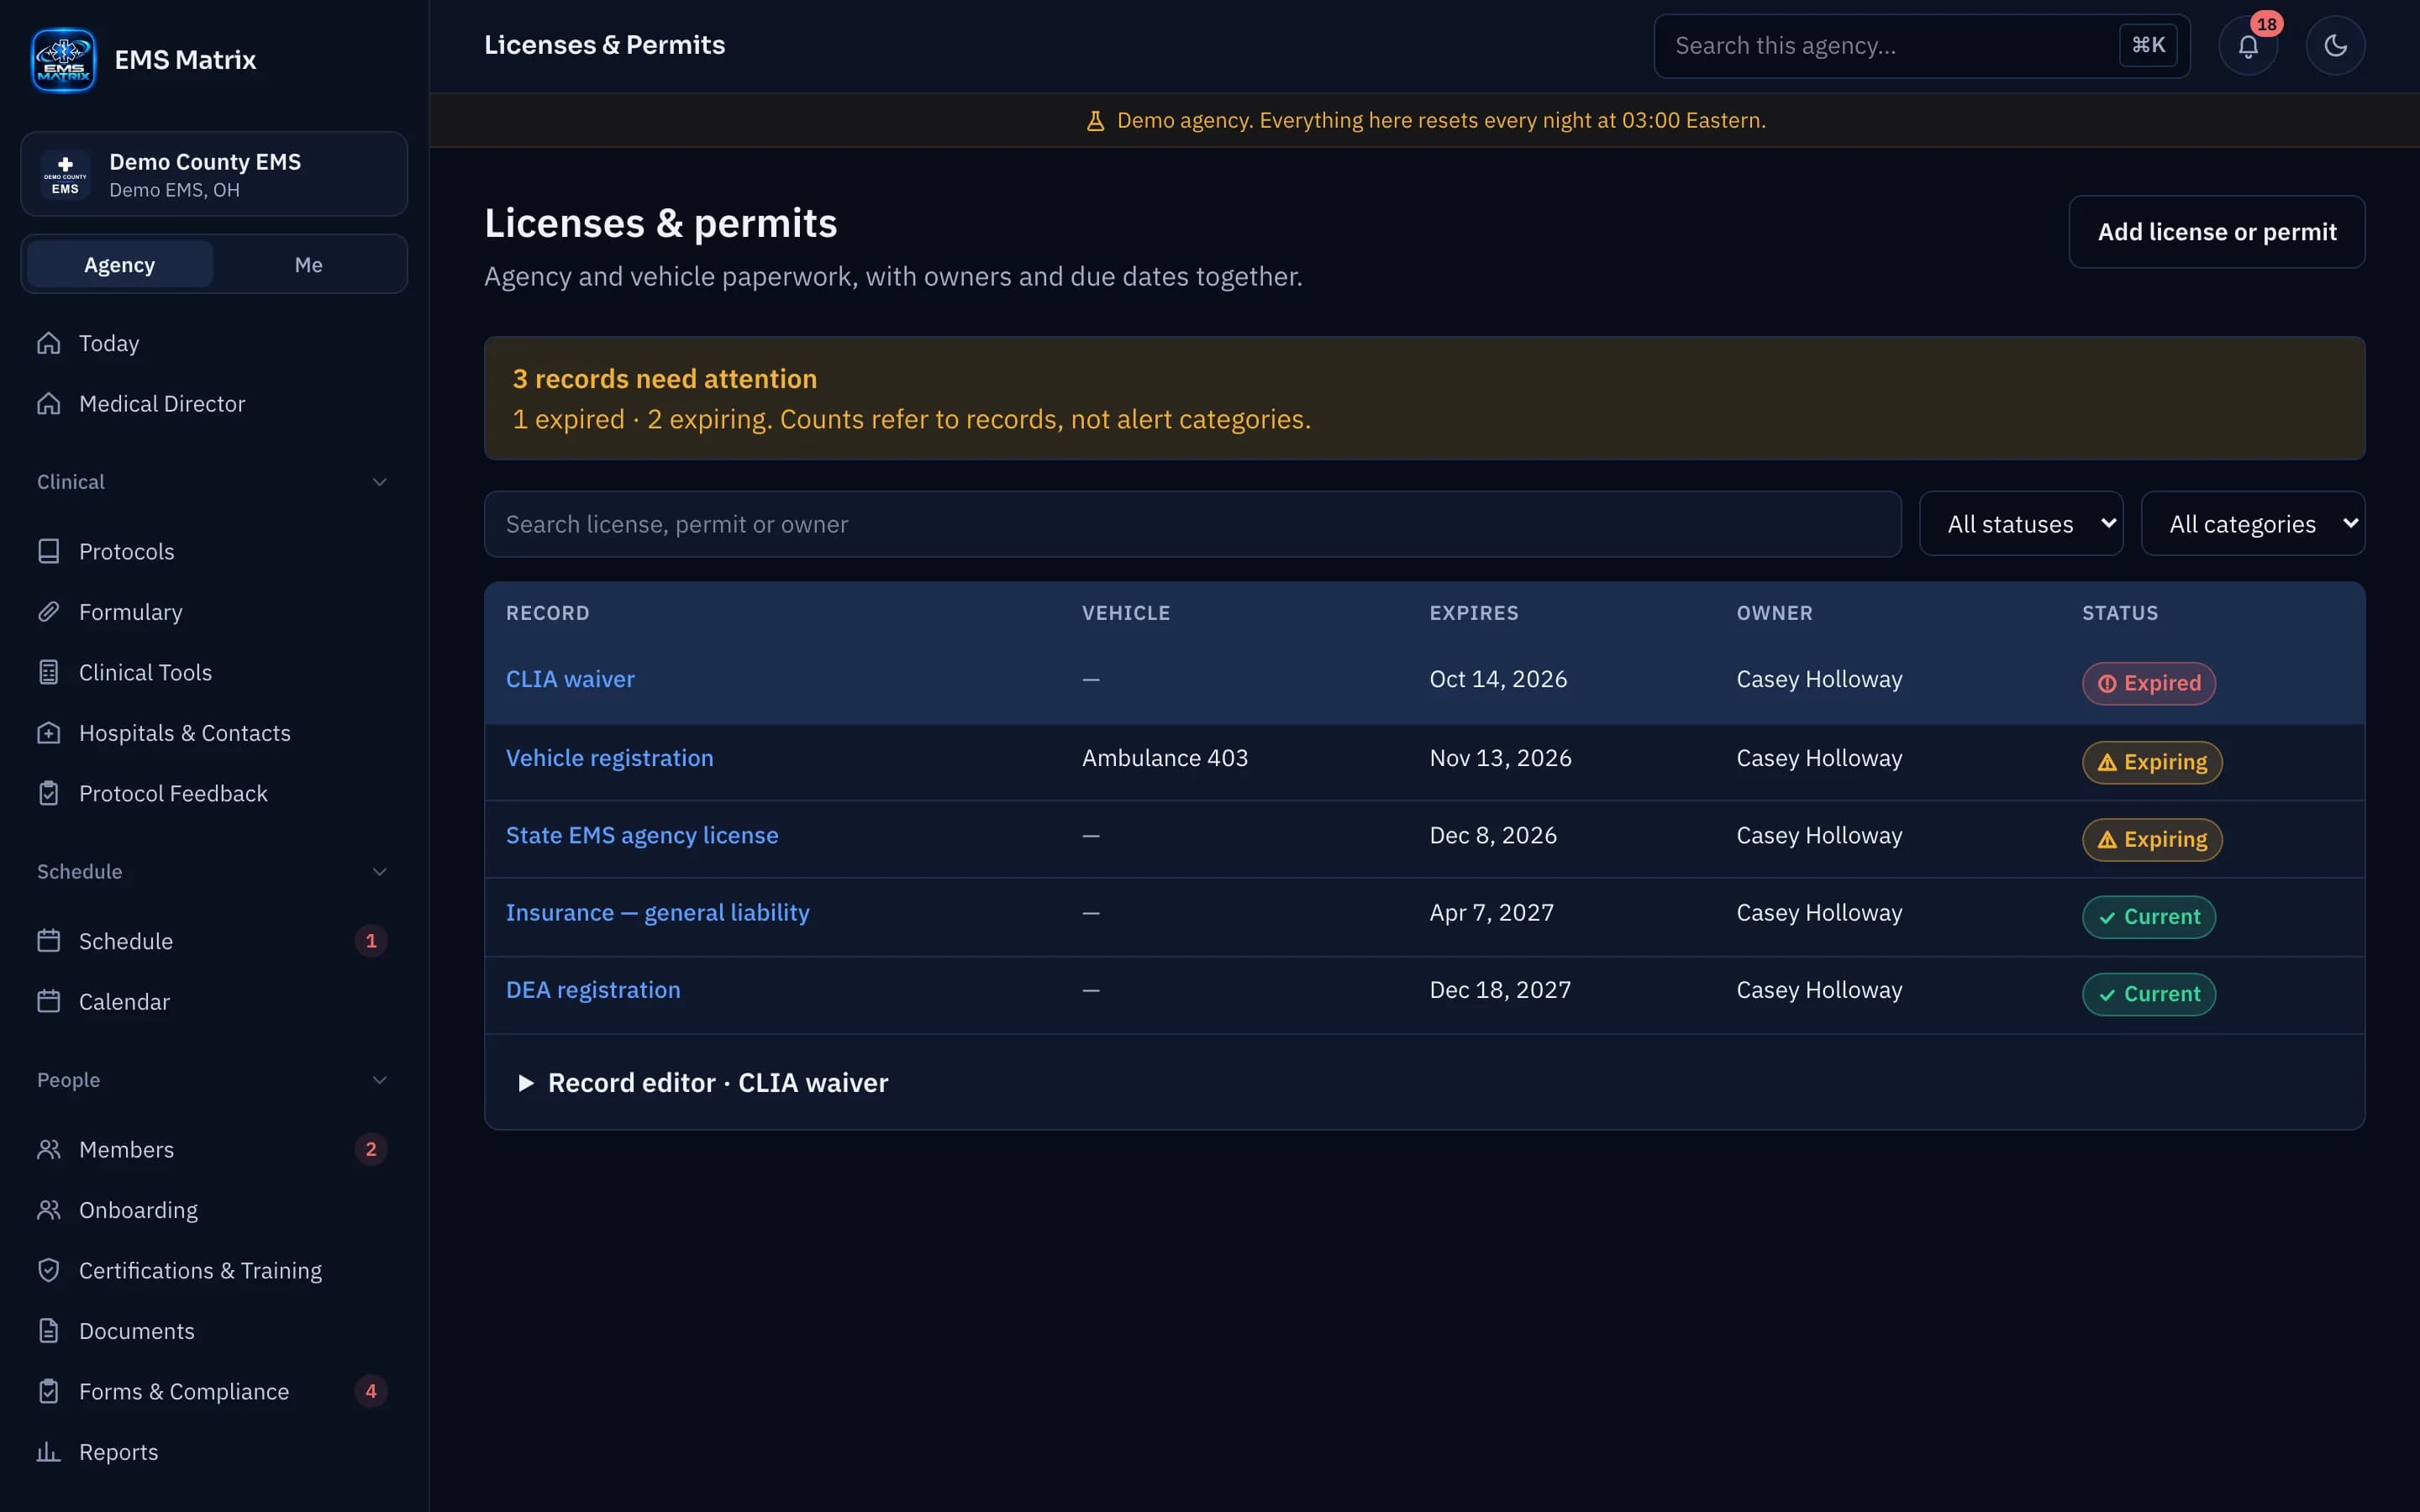
Task: Open Insurance general liability record
Action: [657, 912]
